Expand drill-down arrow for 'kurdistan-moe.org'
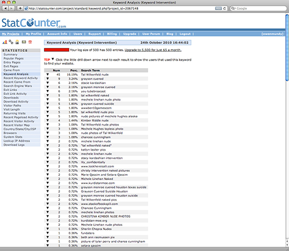289x251 pixels. click(x=47, y=220)
